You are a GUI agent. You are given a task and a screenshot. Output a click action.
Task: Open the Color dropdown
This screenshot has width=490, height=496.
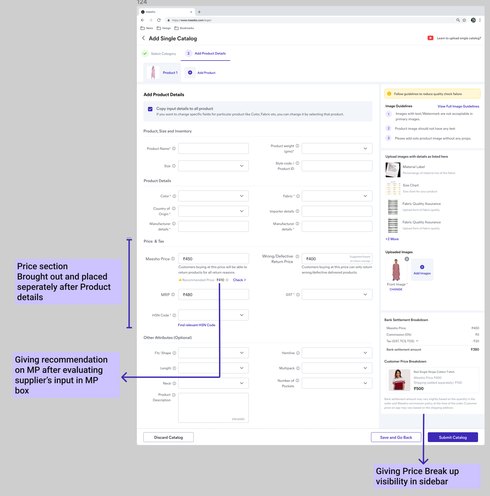click(x=213, y=196)
